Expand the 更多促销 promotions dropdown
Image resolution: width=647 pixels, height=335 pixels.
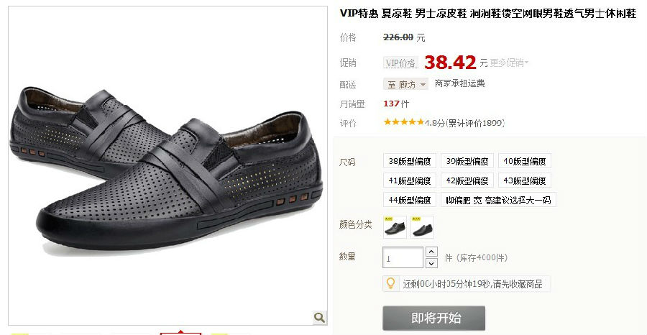coord(509,63)
